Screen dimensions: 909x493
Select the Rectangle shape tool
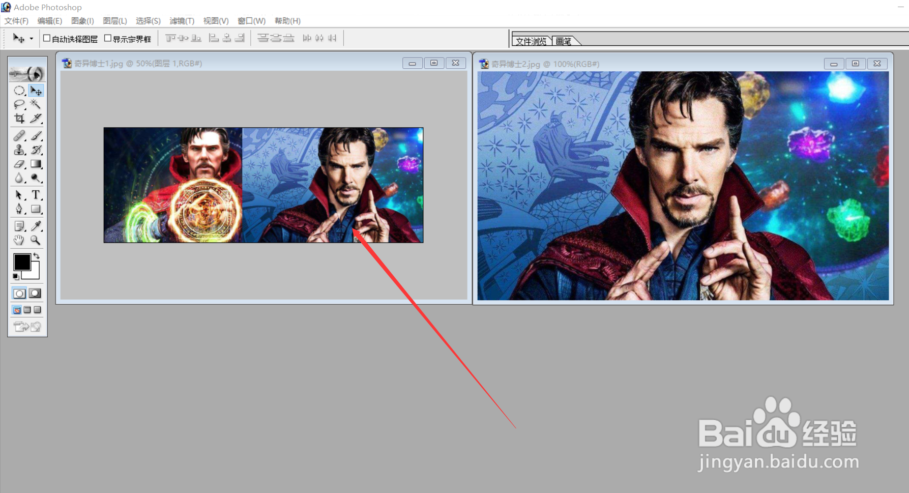[x=36, y=209]
